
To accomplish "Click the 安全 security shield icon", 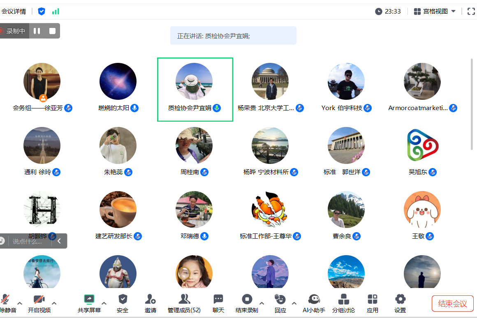I will pyautogui.click(x=122, y=303).
